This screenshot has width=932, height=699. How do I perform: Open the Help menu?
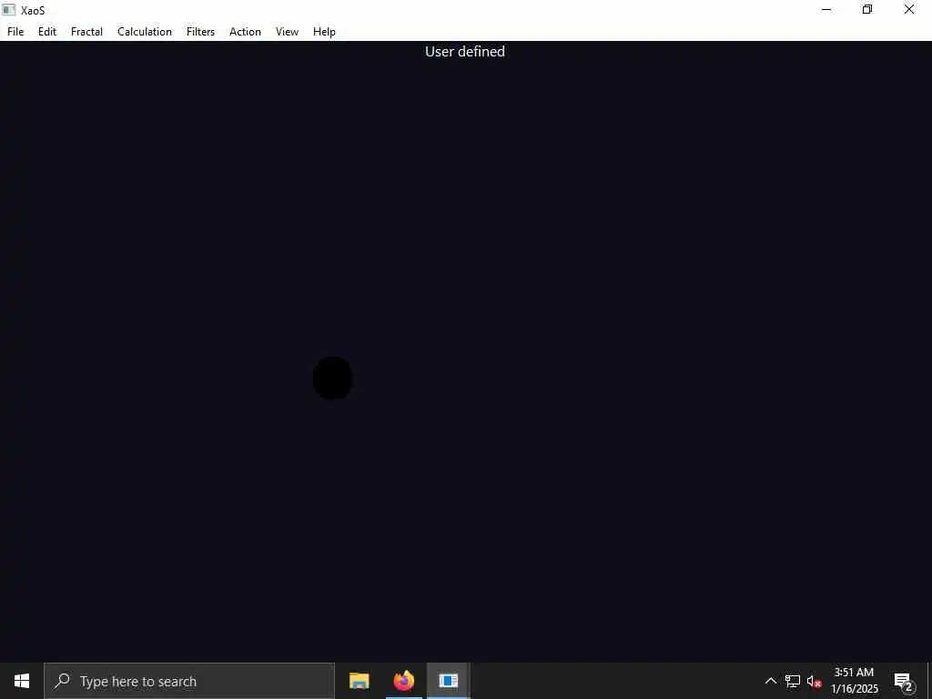pyautogui.click(x=324, y=32)
